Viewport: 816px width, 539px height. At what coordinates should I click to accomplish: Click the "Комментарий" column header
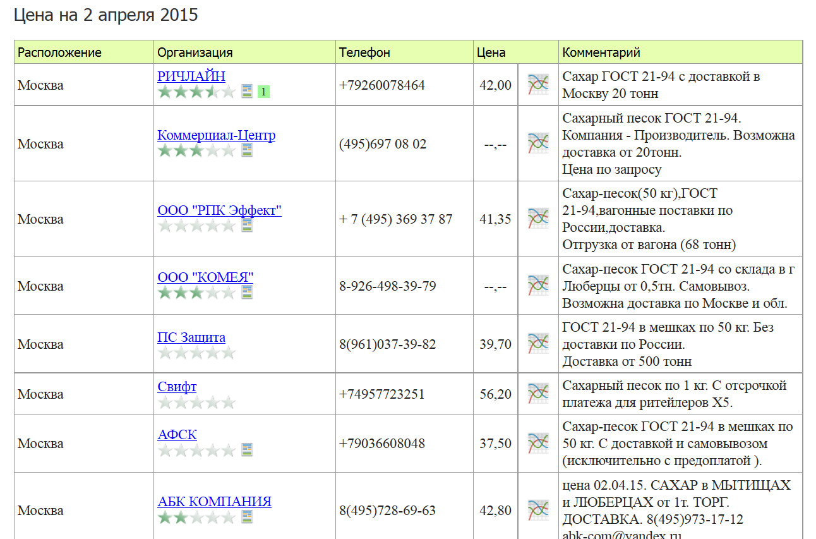[601, 52]
